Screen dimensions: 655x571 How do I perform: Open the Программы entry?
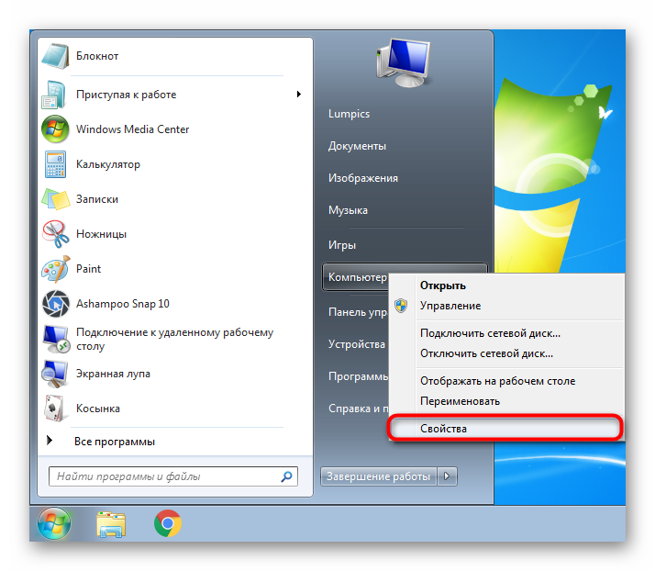pyautogui.click(x=358, y=376)
